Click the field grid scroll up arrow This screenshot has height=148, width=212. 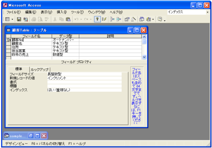(144, 37)
